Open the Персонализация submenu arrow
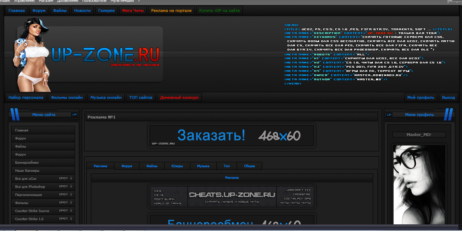The width and height of the screenshot is (462, 231). tap(66, 194)
